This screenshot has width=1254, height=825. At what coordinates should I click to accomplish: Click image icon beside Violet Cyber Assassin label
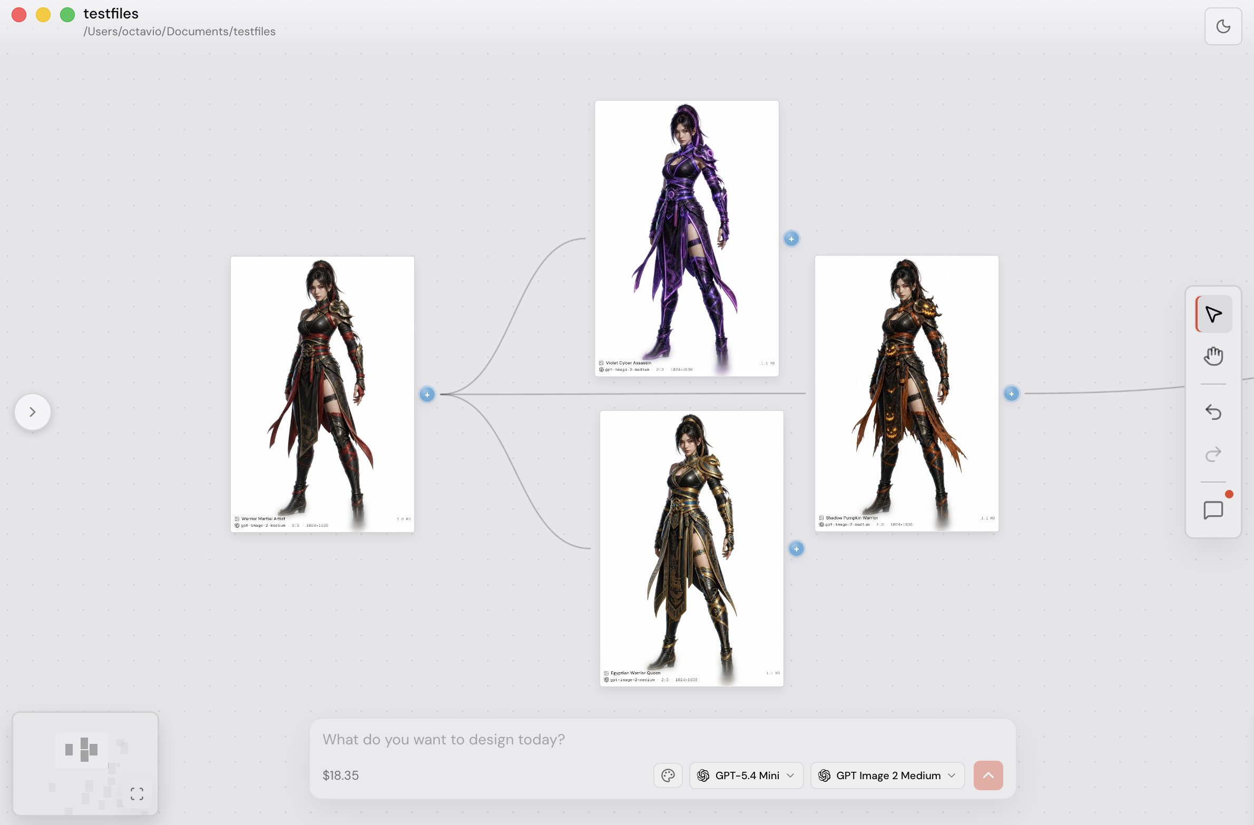pos(601,363)
